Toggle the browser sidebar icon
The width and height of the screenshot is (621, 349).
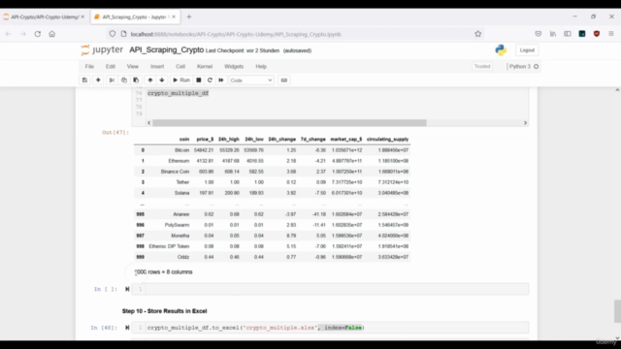(568, 34)
